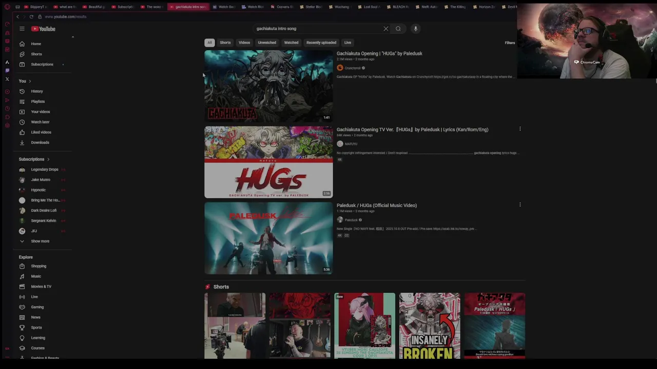The width and height of the screenshot is (657, 369).
Task: Select the All filter chip
Action: pyautogui.click(x=209, y=43)
